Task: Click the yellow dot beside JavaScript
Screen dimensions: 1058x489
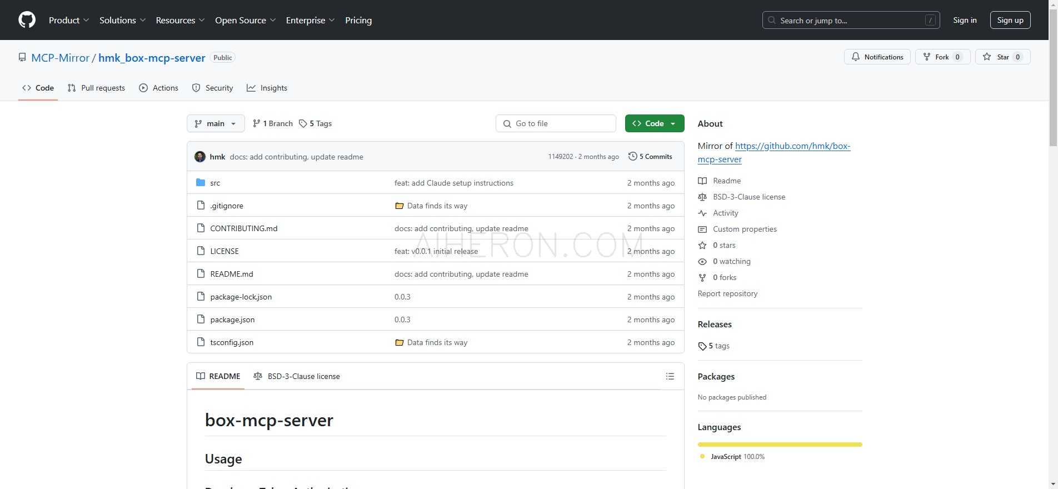Action: tap(702, 456)
